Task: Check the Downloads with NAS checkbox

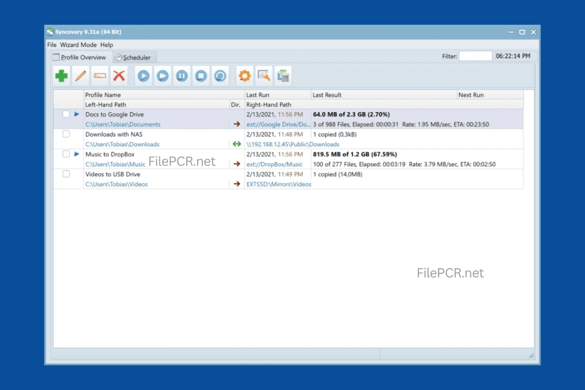Action: (x=66, y=134)
